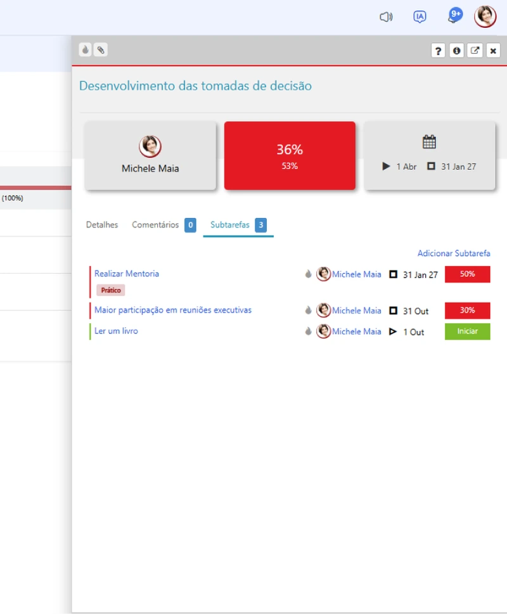Open the info button in panel header
The width and height of the screenshot is (507, 614).
coord(456,51)
